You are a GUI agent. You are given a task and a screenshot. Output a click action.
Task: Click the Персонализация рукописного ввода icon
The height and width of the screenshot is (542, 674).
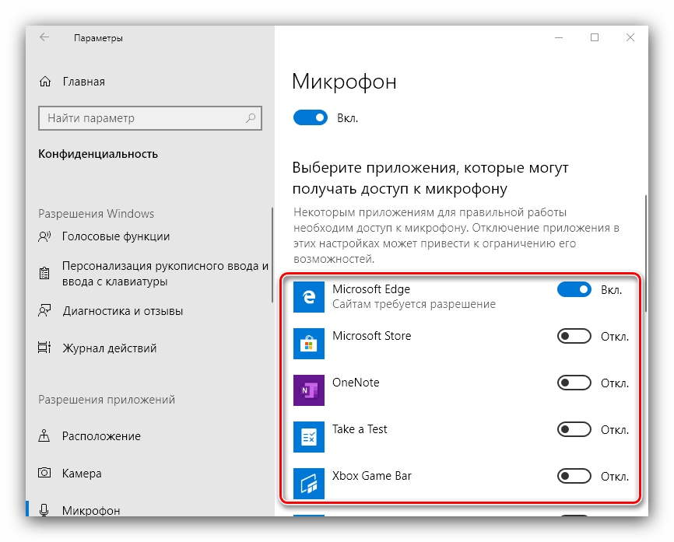click(x=44, y=273)
